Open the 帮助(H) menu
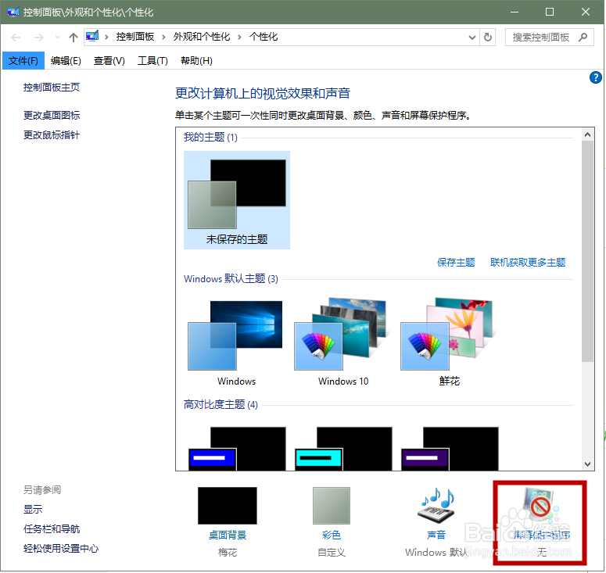The height and width of the screenshot is (573, 606). [x=196, y=61]
